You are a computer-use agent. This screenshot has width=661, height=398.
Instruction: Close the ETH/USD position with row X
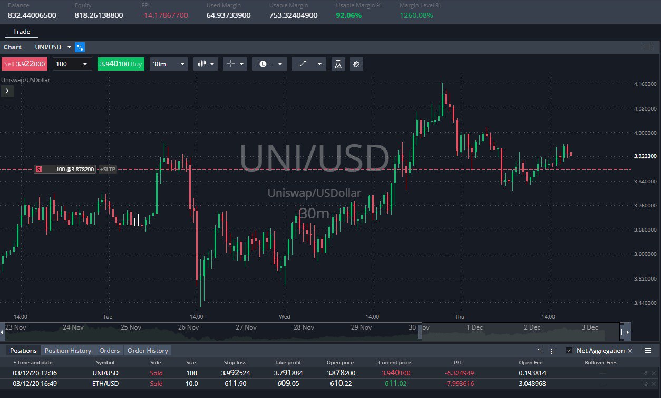point(653,383)
